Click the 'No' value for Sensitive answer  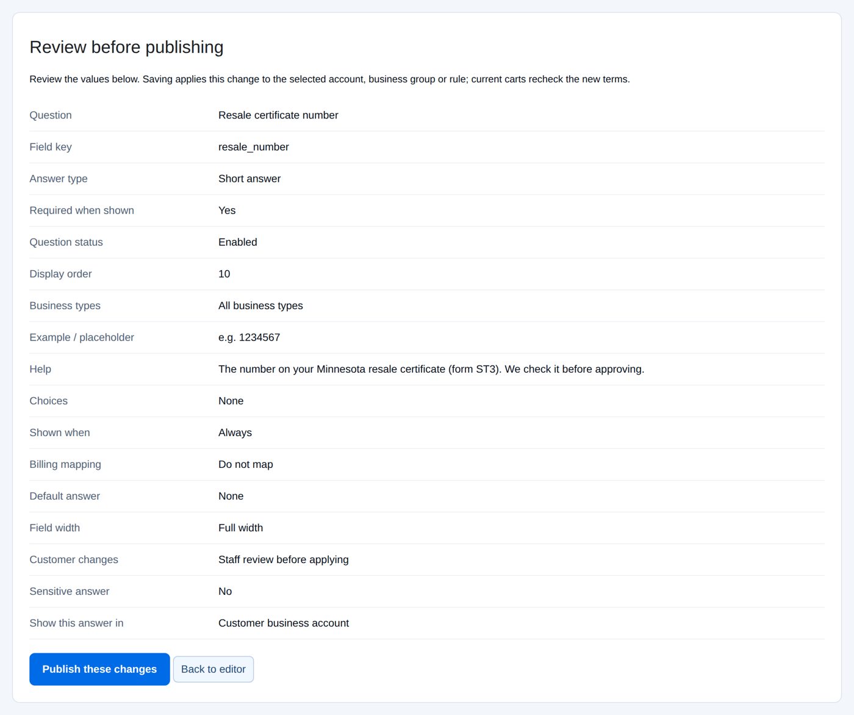pos(225,591)
